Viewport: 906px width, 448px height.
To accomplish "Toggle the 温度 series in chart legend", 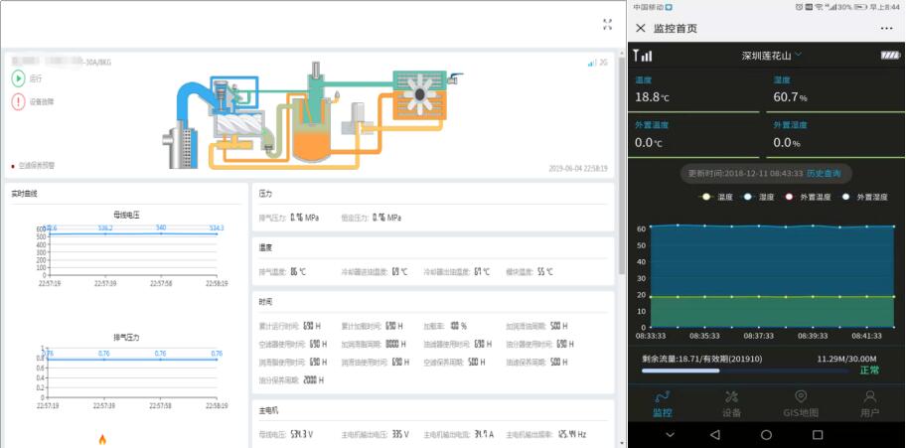I will [715, 197].
